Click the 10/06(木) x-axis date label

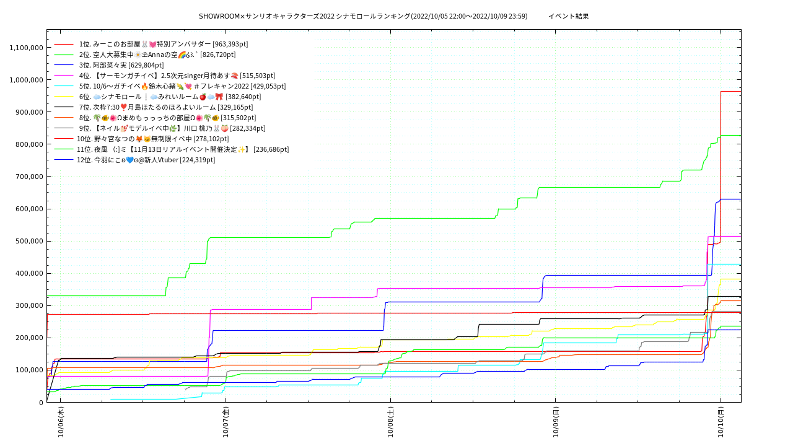click(x=61, y=422)
